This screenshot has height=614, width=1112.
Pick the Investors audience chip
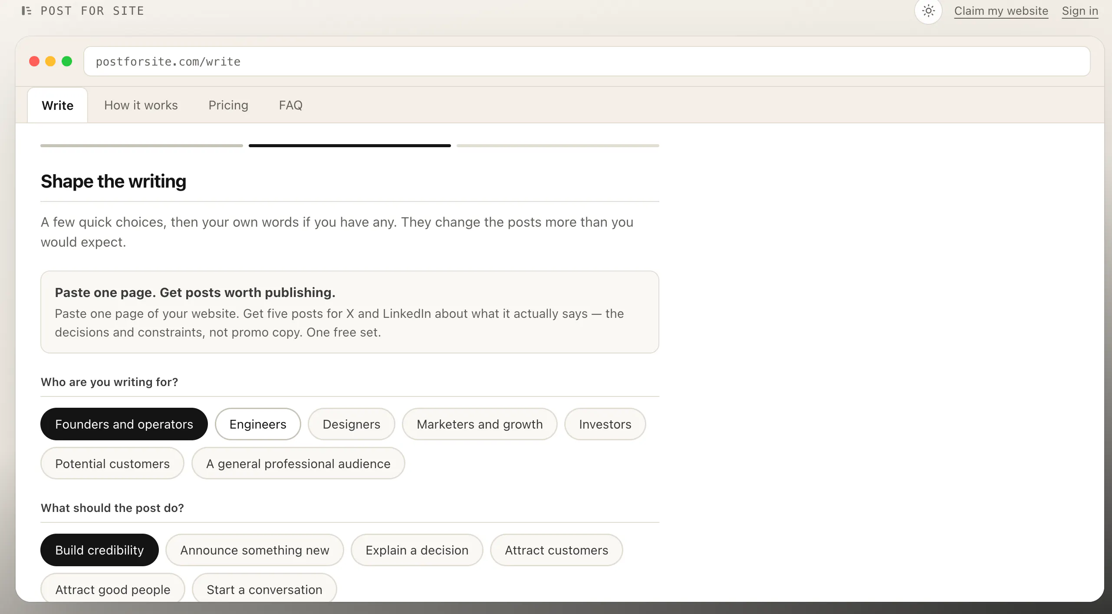point(605,424)
